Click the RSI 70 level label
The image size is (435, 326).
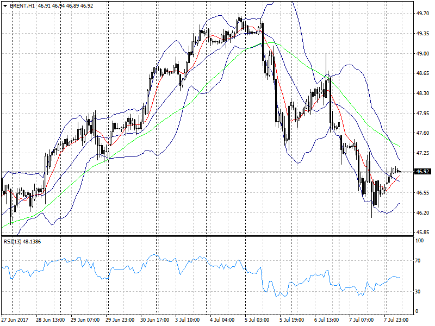coord(419,261)
